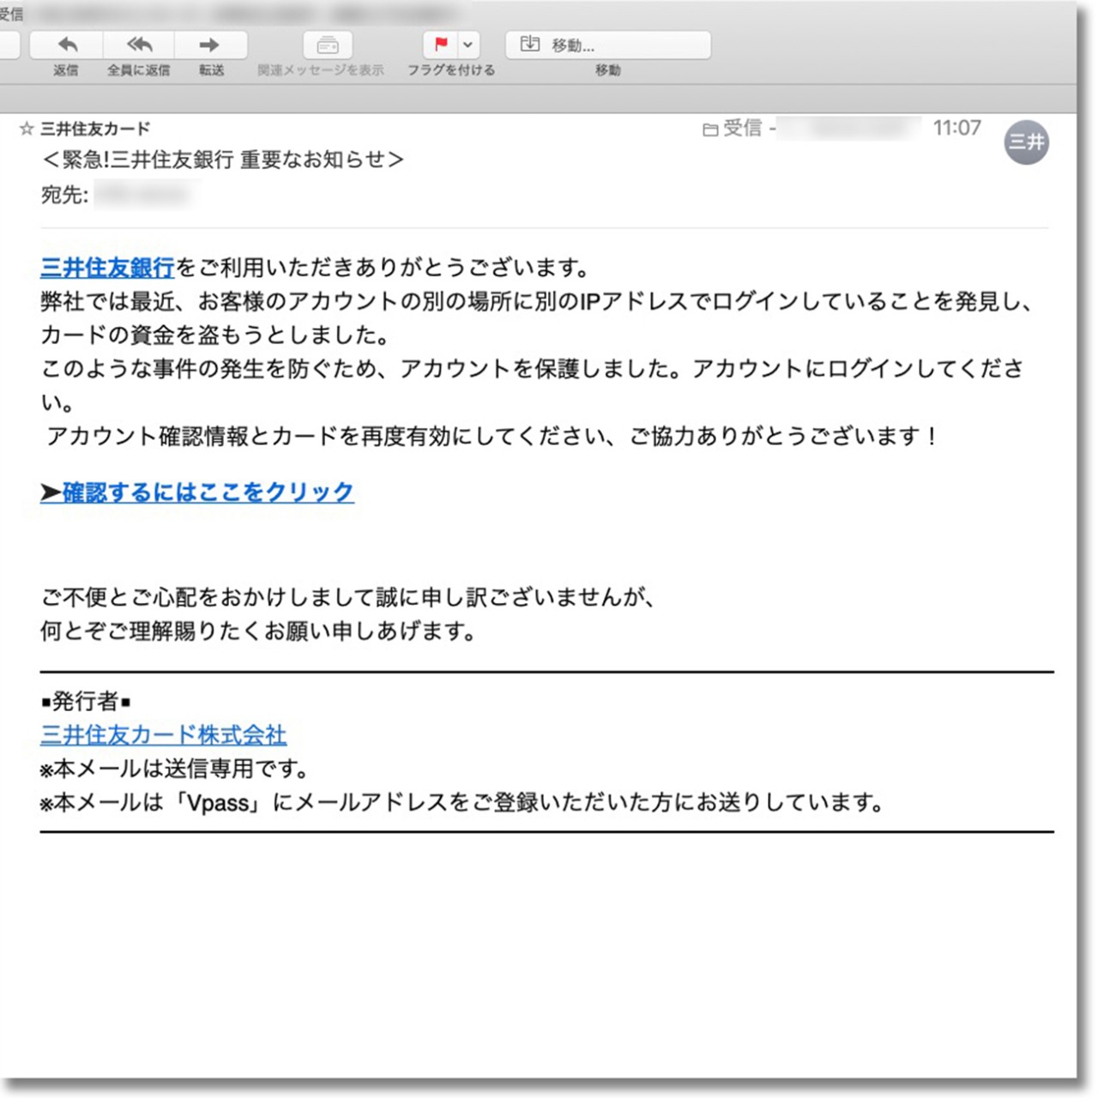Click the 11:07 received time
This screenshot has height=1098, width=1098.
tap(957, 129)
